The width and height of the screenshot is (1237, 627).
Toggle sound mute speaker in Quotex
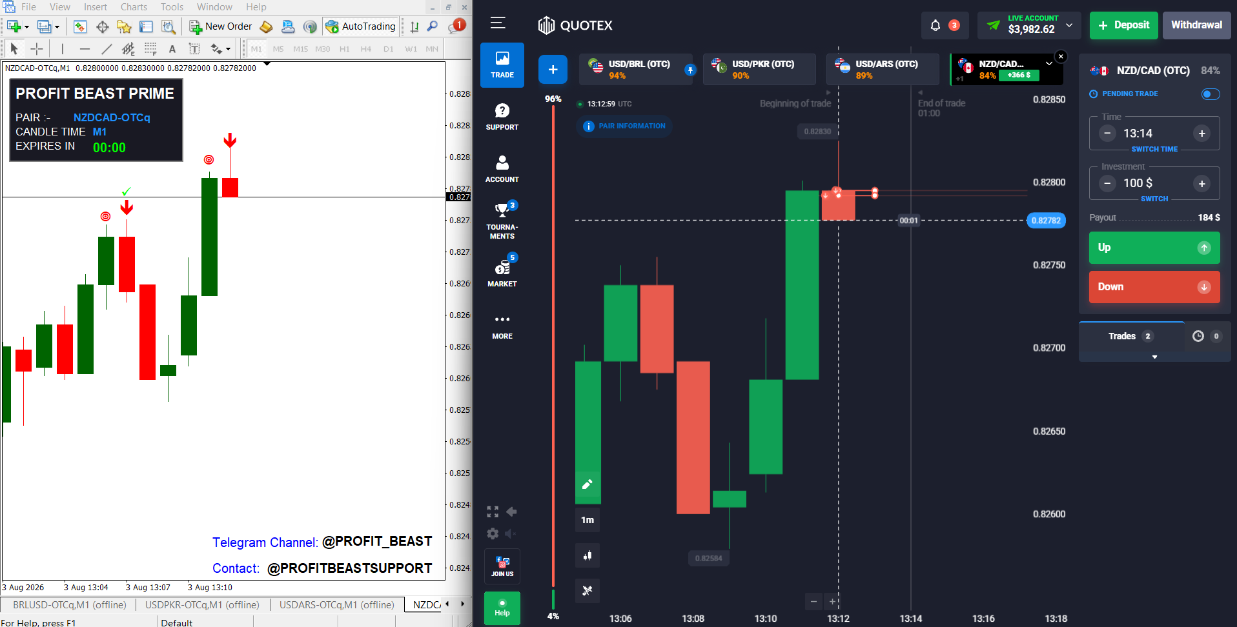tap(511, 533)
